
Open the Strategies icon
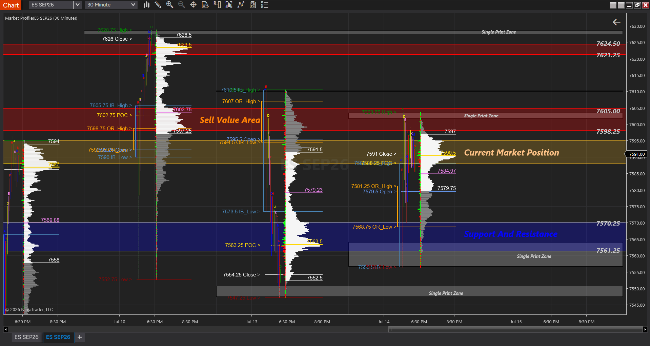(241, 5)
